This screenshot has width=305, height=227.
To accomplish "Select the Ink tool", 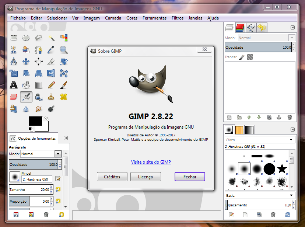I will click(x=39, y=97).
